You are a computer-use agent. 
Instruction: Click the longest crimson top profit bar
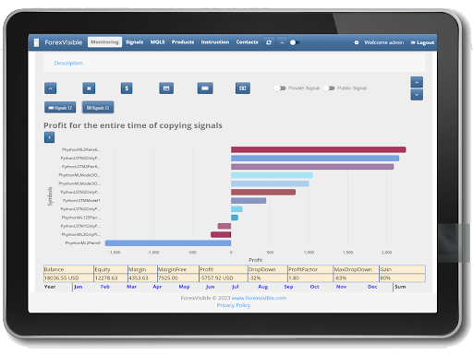319,149
